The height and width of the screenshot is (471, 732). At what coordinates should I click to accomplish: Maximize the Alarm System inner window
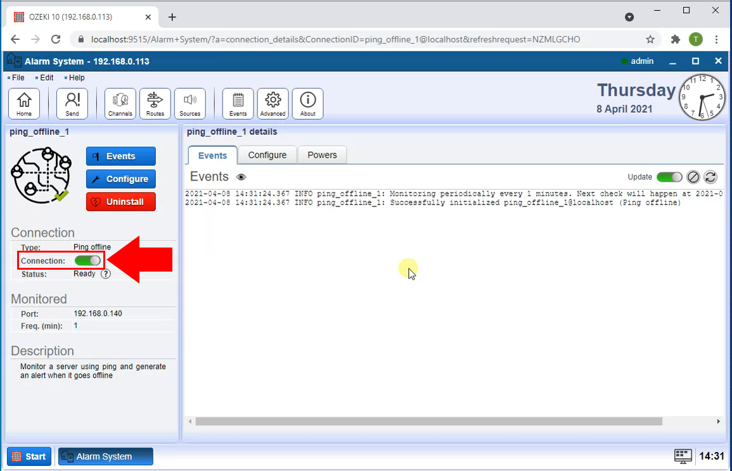tap(695, 61)
